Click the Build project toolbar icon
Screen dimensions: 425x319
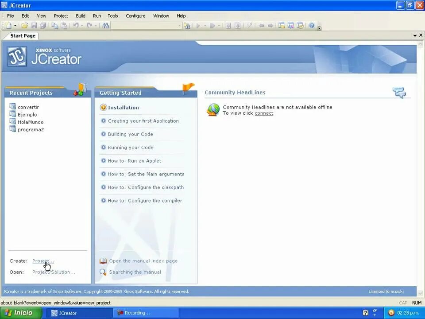212,26
